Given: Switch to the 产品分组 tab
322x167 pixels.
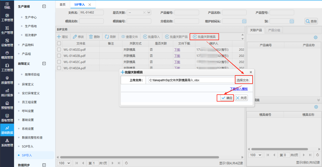Looking at the screenshot, I should 274,30.
